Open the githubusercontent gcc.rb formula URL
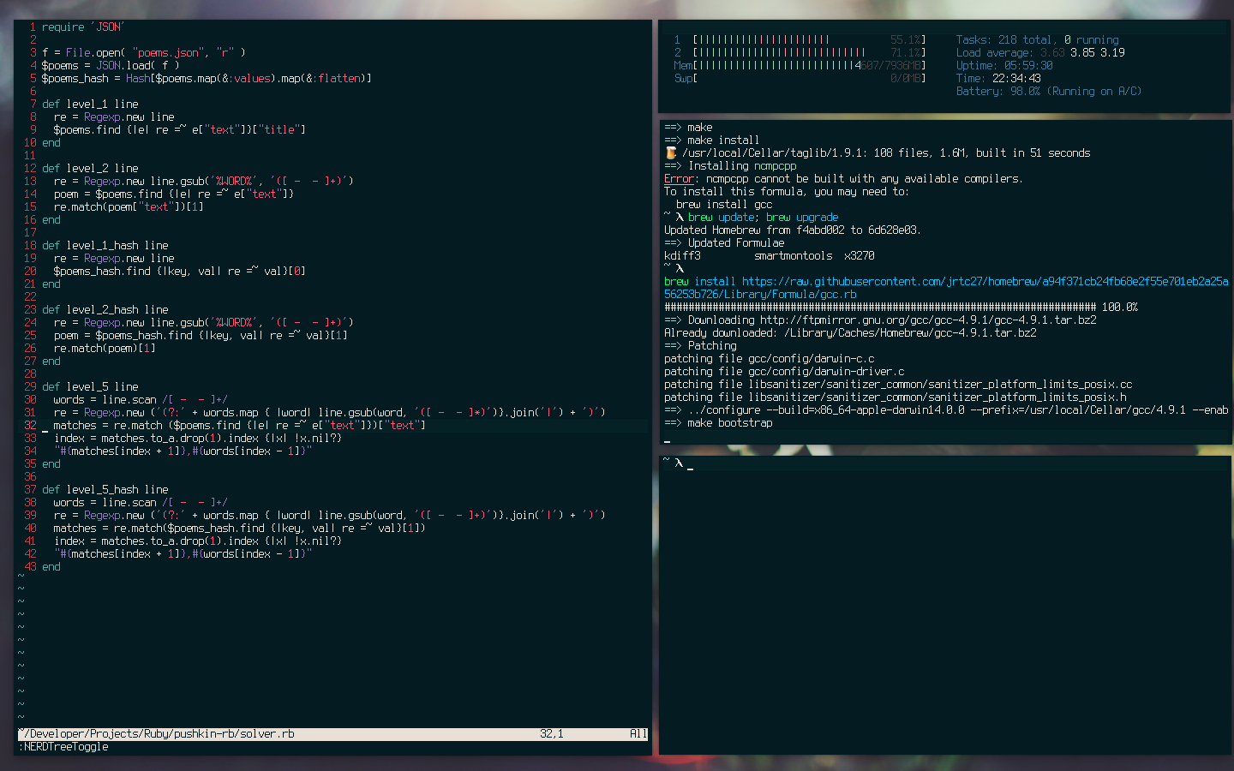 pos(946,287)
